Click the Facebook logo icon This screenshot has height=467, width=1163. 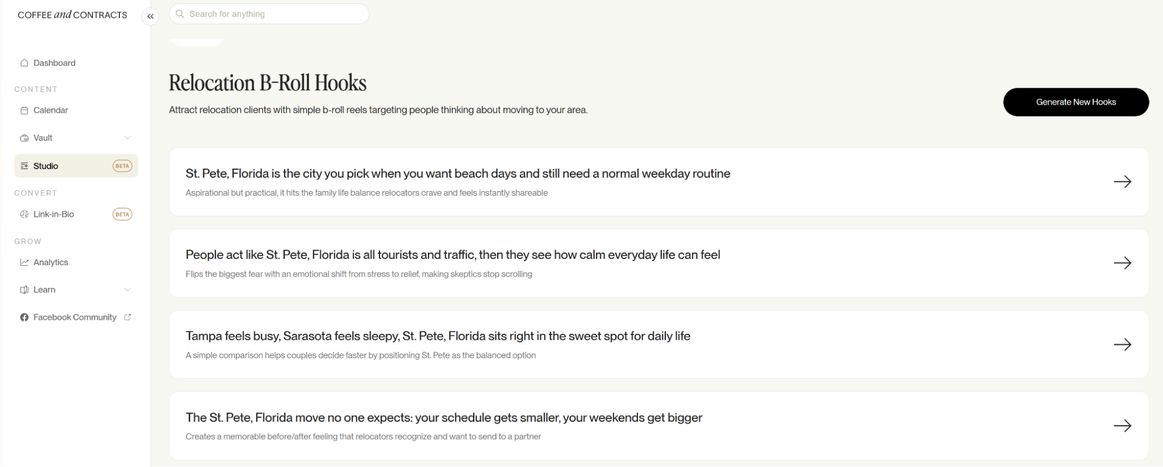coord(24,317)
